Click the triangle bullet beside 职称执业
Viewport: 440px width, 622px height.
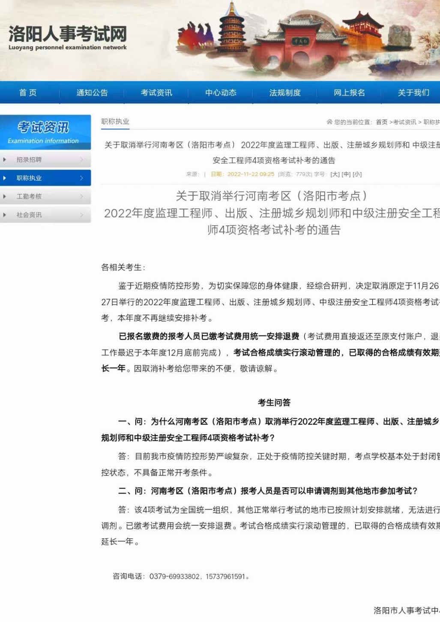click(5, 178)
